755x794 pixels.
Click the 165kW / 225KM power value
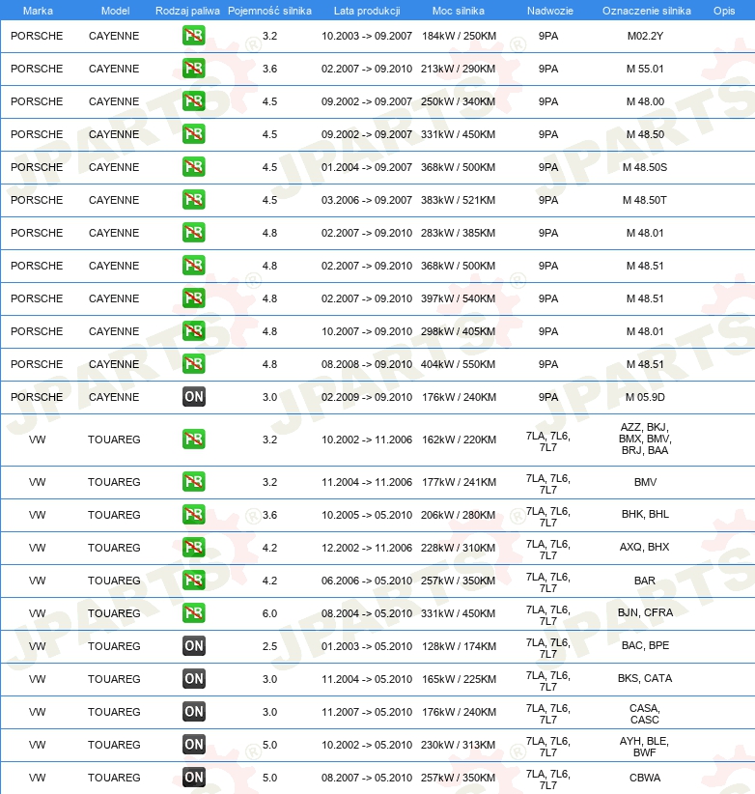459,679
